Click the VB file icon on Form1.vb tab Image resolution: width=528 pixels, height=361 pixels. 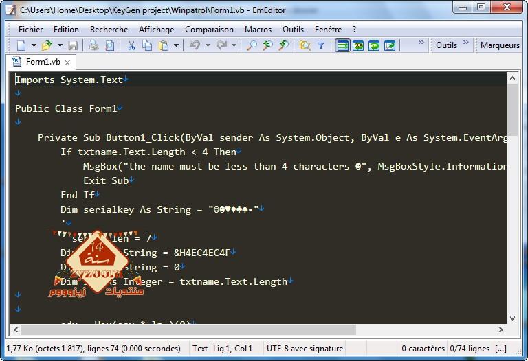pos(16,62)
